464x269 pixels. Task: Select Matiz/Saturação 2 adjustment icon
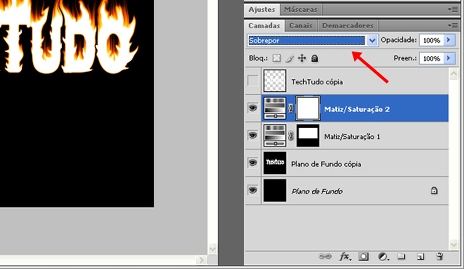point(275,108)
